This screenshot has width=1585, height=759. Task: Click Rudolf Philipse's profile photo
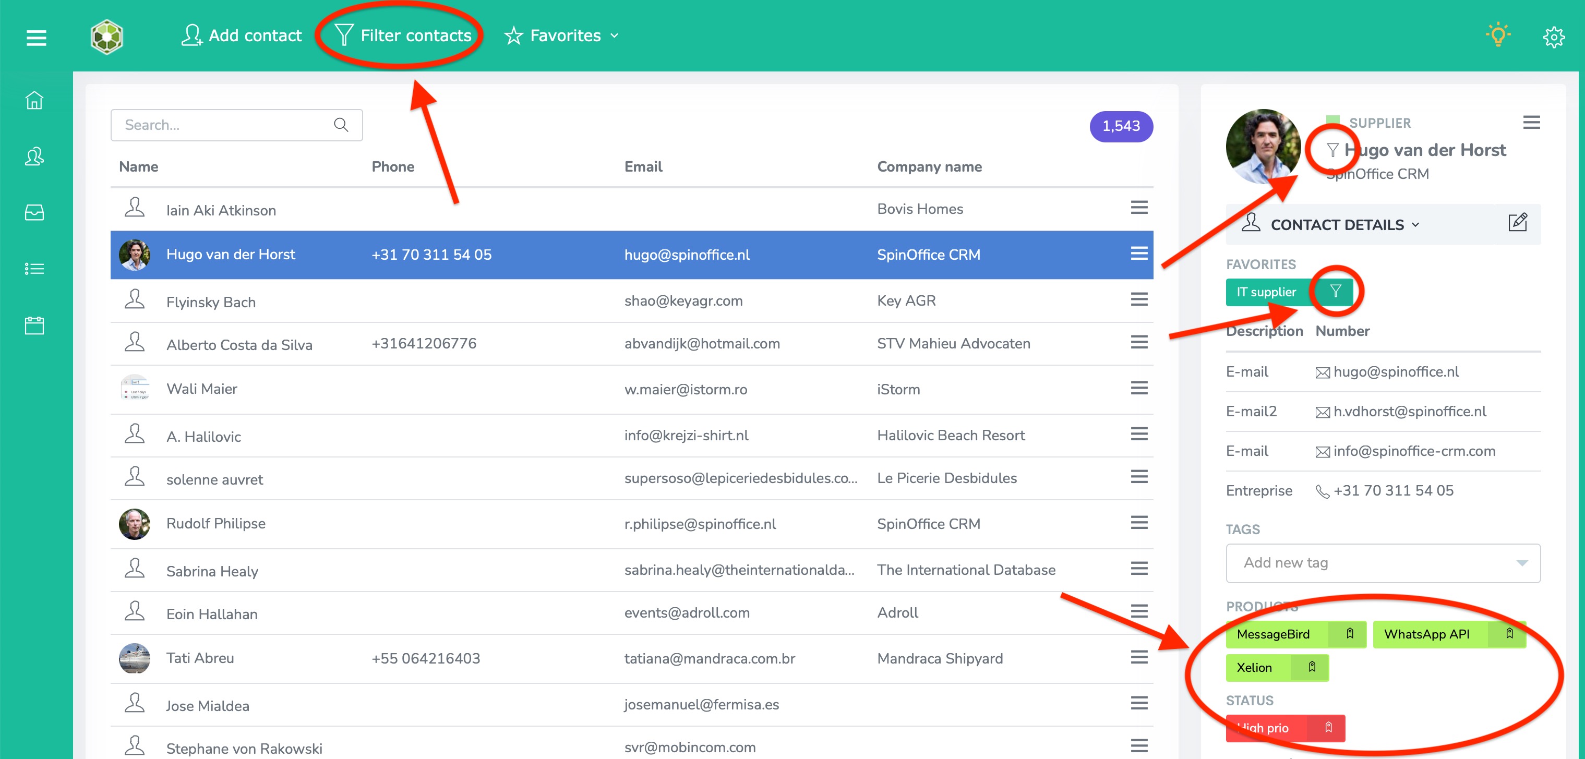tap(135, 523)
